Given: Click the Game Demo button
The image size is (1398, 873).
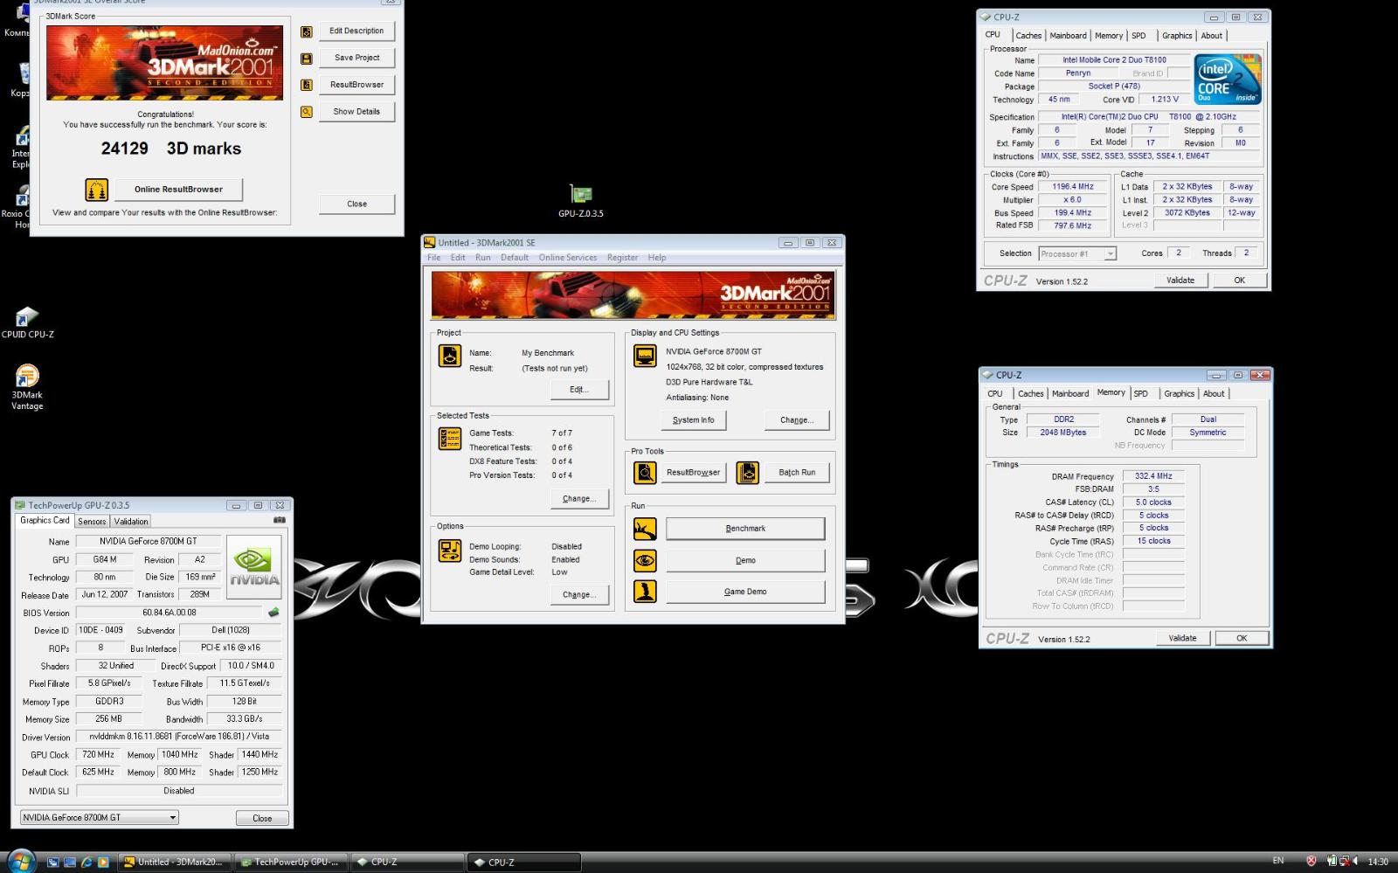Looking at the screenshot, I should pos(745,592).
